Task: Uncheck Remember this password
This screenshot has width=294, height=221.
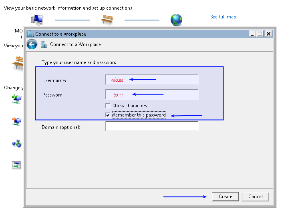Action: 108,115
